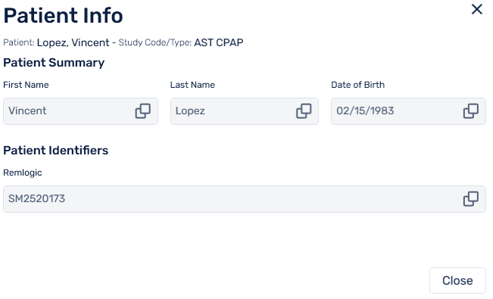This screenshot has height=299, width=493.
Task: Copy the First Name value Vincent
Action: pyautogui.click(x=142, y=111)
